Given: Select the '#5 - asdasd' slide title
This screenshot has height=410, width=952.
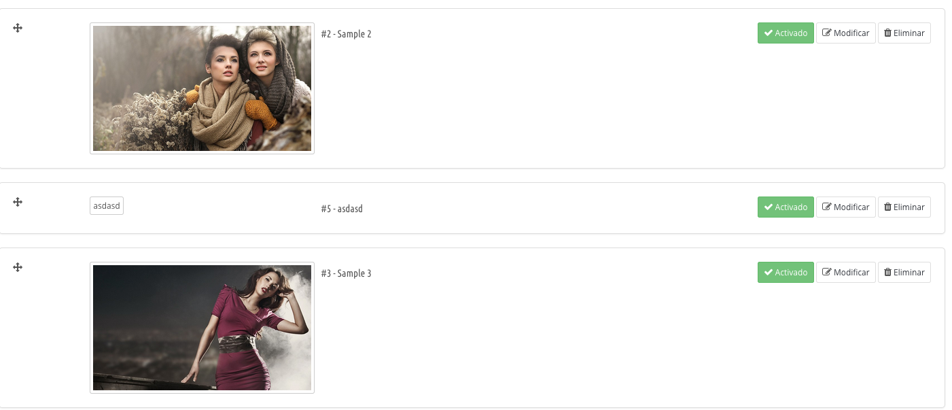Looking at the screenshot, I should pyautogui.click(x=342, y=209).
